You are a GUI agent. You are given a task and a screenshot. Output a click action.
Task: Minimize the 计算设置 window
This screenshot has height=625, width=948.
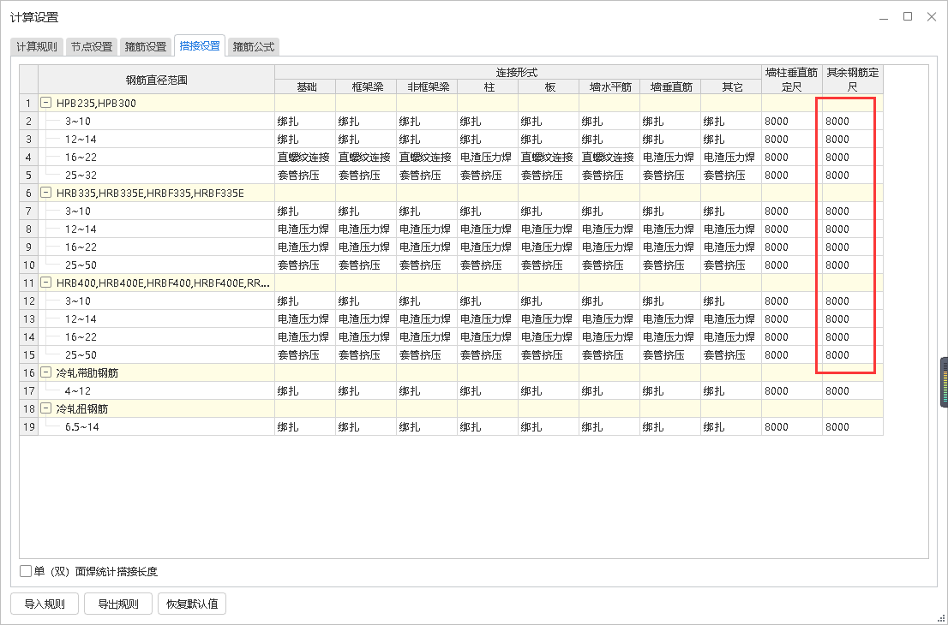pyautogui.click(x=884, y=17)
